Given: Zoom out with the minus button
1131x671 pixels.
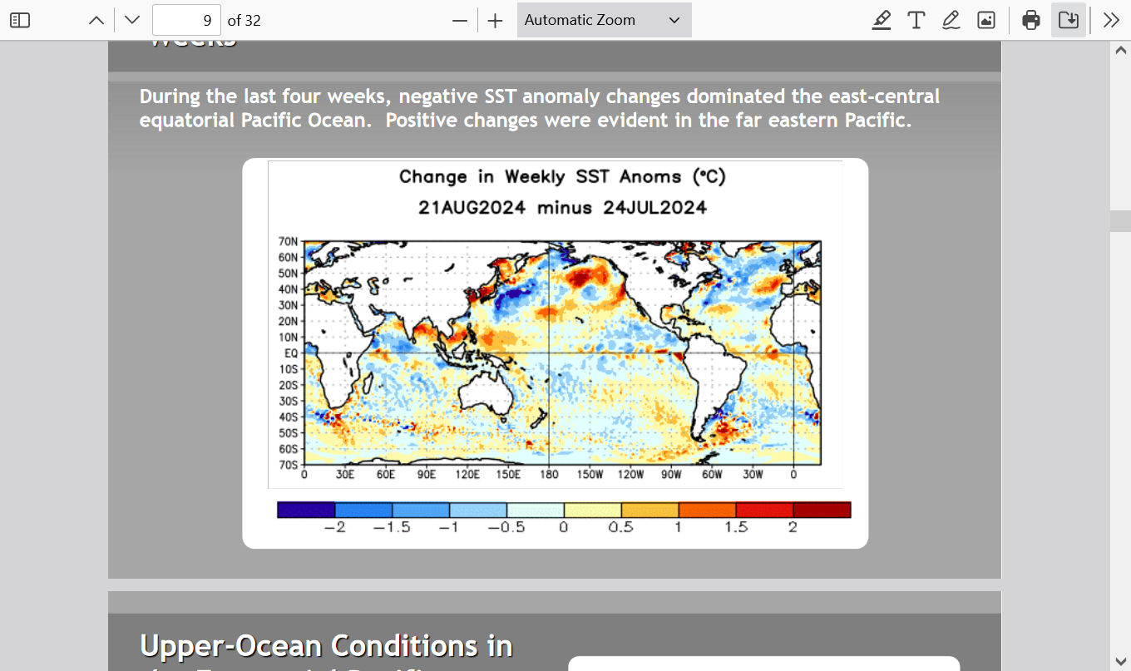Looking at the screenshot, I should [x=460, y=20].
